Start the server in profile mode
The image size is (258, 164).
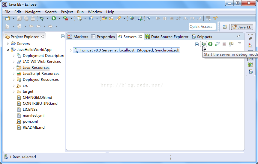[x=217, y=44]
